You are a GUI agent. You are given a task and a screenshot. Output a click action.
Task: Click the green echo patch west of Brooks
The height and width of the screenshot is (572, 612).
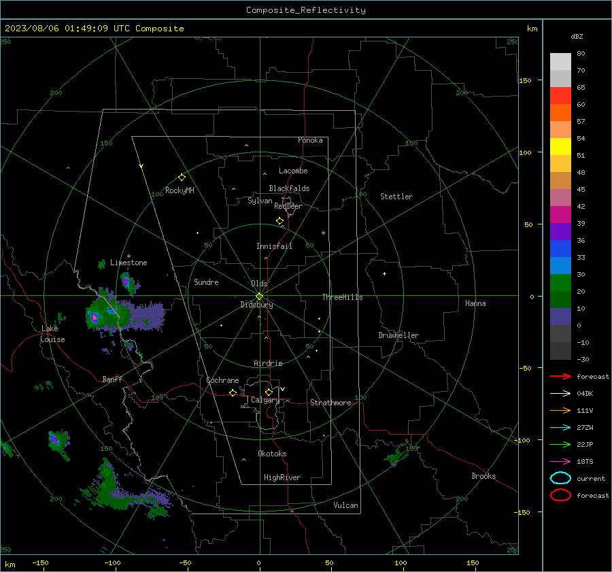click(396, 457)
